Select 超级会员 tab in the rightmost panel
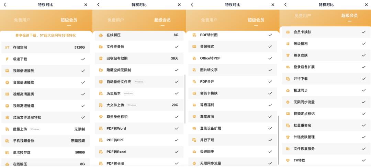The width and height of the screenshot is (371, 168). 349,16
